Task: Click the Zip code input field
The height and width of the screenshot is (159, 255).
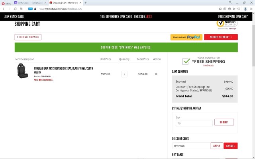Action: [194, 123]
